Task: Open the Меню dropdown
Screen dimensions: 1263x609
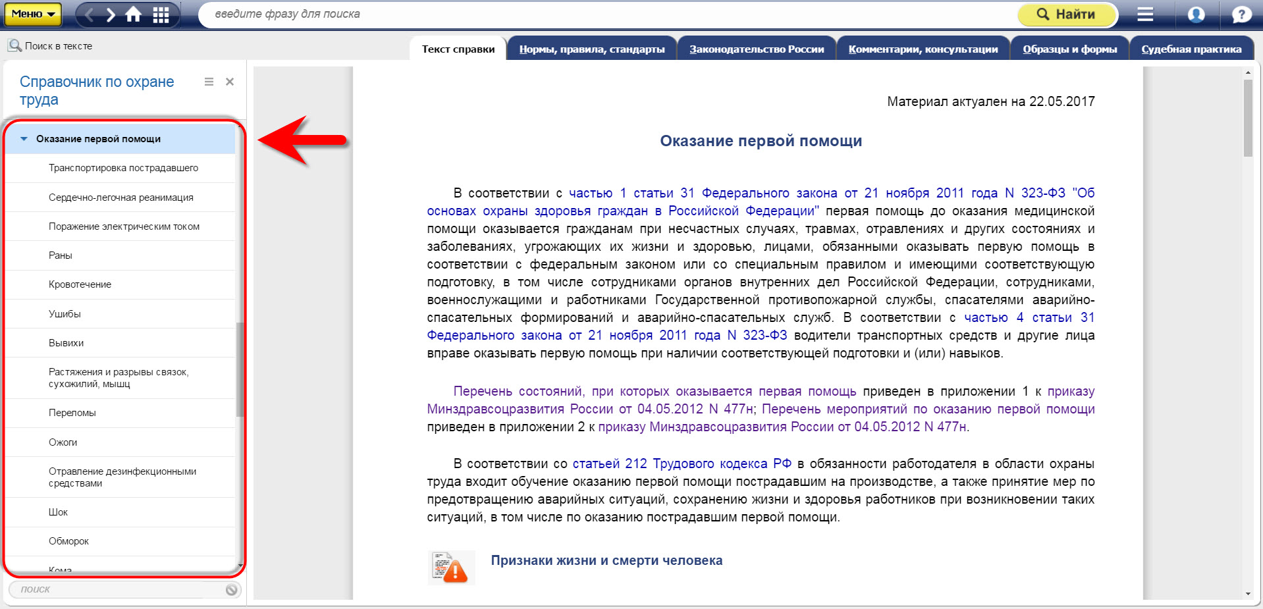Action: (32, 14)
